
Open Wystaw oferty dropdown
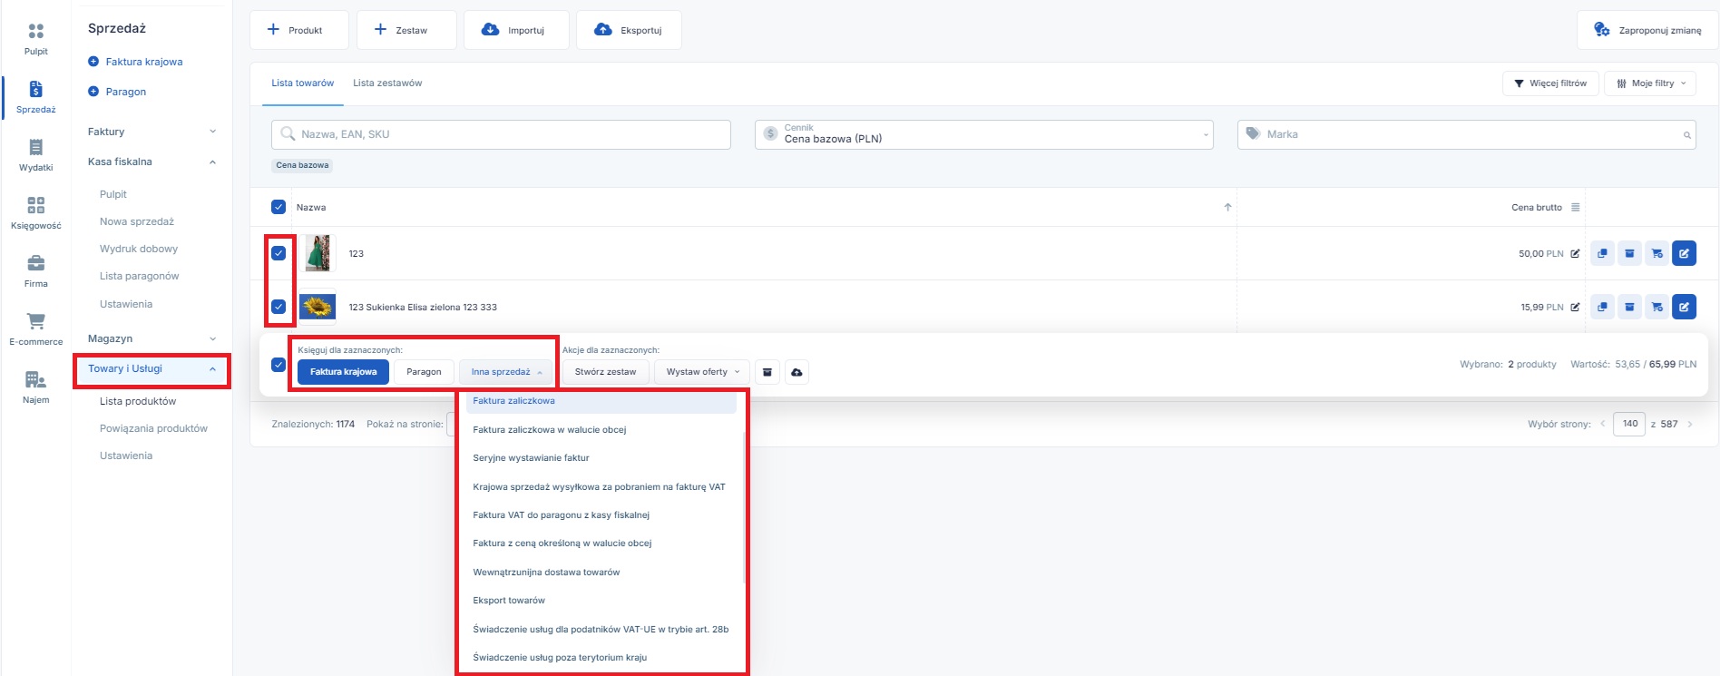click(x=702, y=372)
